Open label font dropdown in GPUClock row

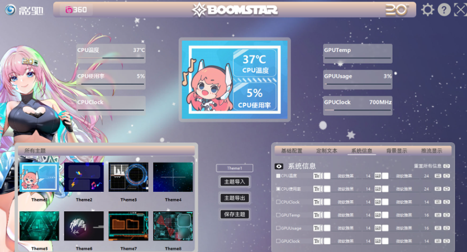pyautogui.click(x=345, y=241)
